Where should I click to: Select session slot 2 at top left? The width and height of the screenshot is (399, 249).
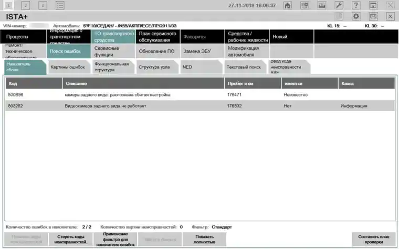[x=26, y=5]
